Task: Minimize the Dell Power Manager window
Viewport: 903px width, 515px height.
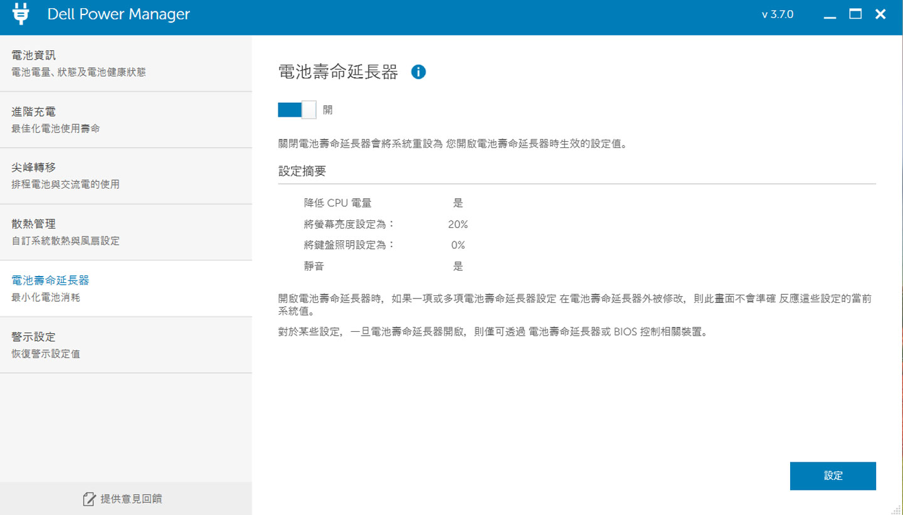Action: click(830, 14)
